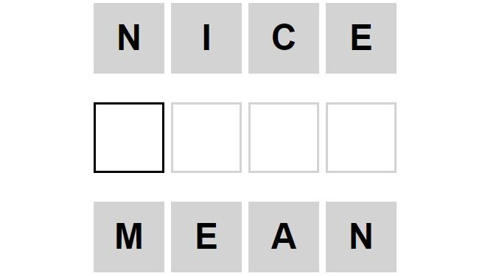Select the E tile in MEAN
Image resolution: width=485 pixels, height=276 pixels.
point(206,237)
